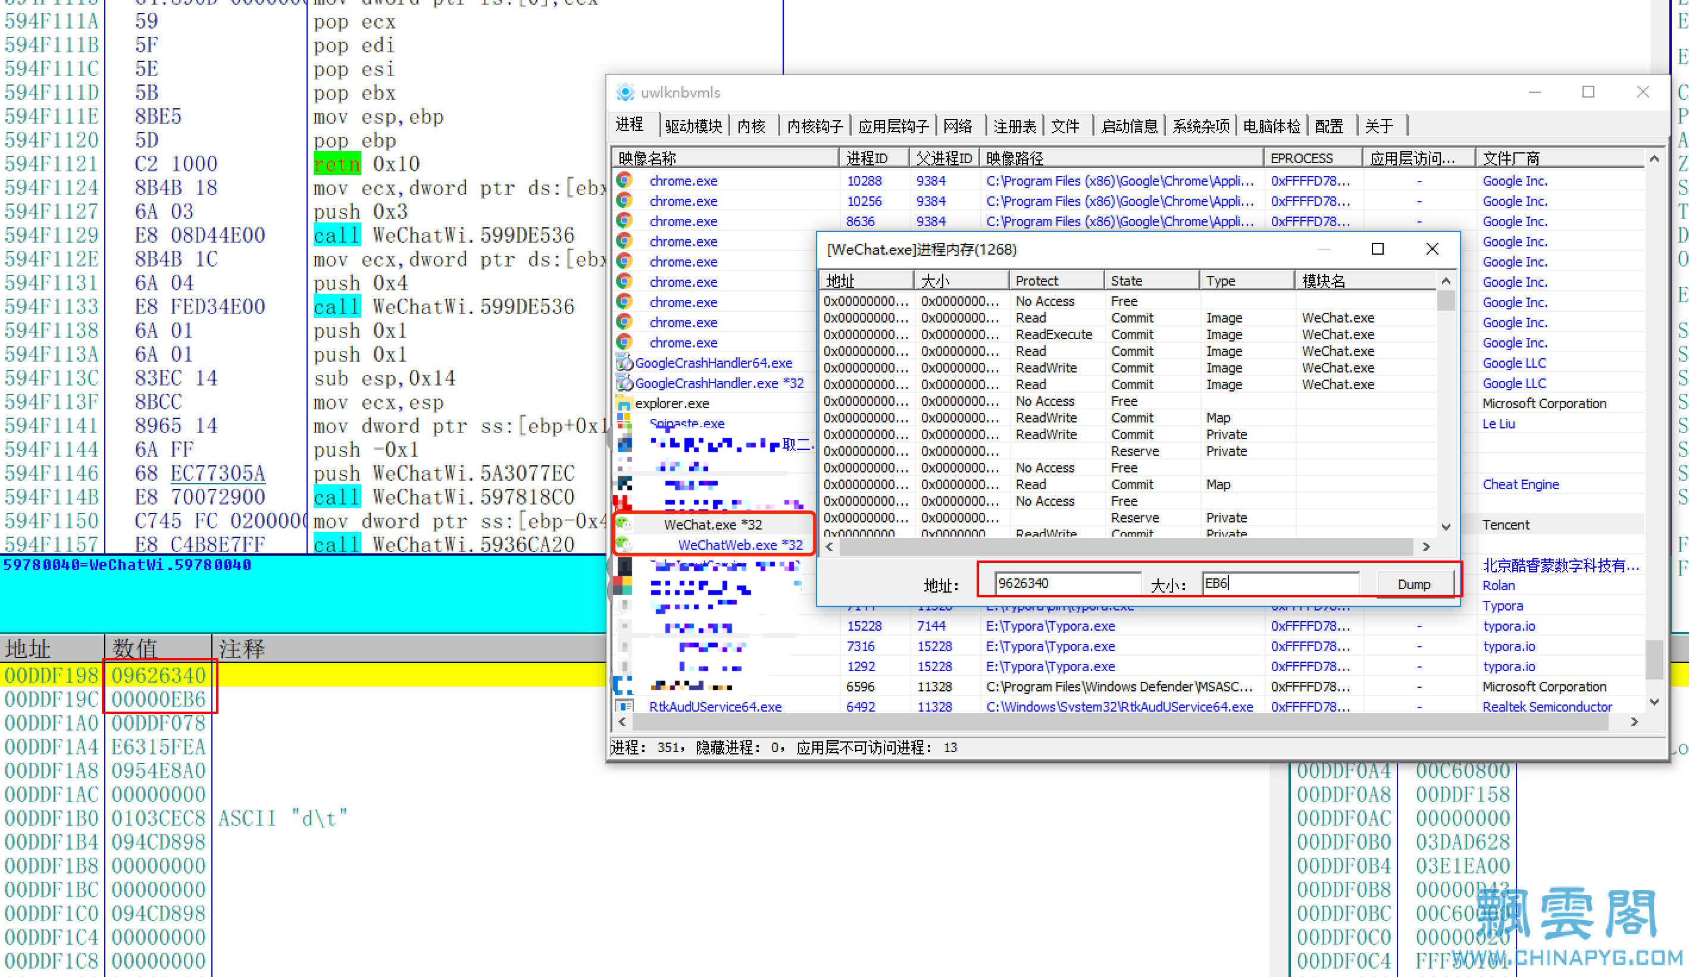Open the 系统杂项 tab

[1201, 126]
